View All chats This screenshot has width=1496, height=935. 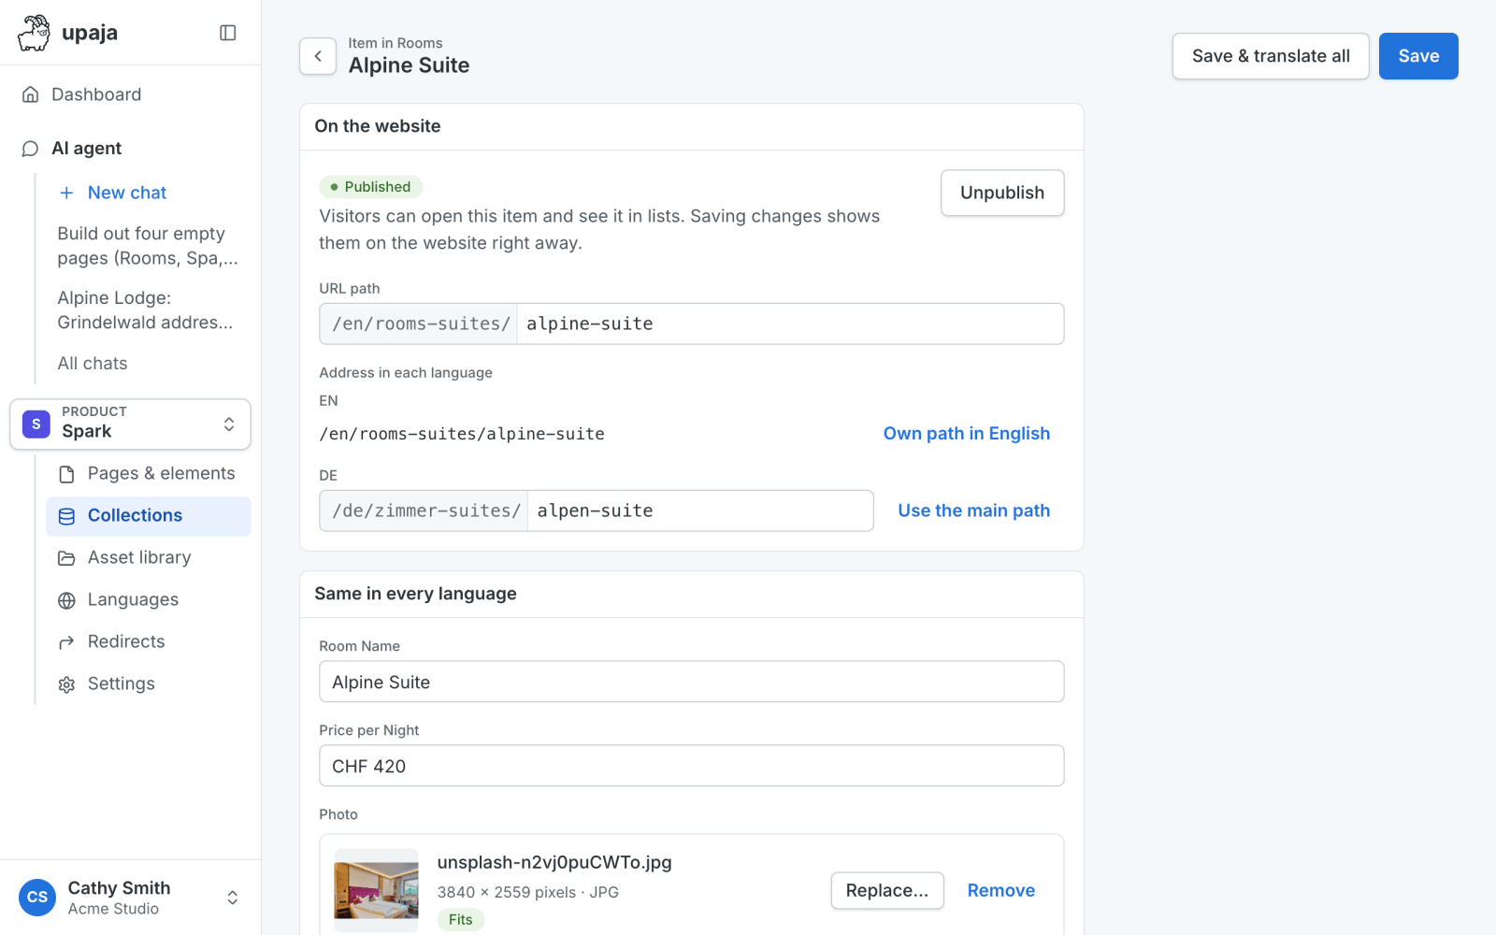[149, 364]
